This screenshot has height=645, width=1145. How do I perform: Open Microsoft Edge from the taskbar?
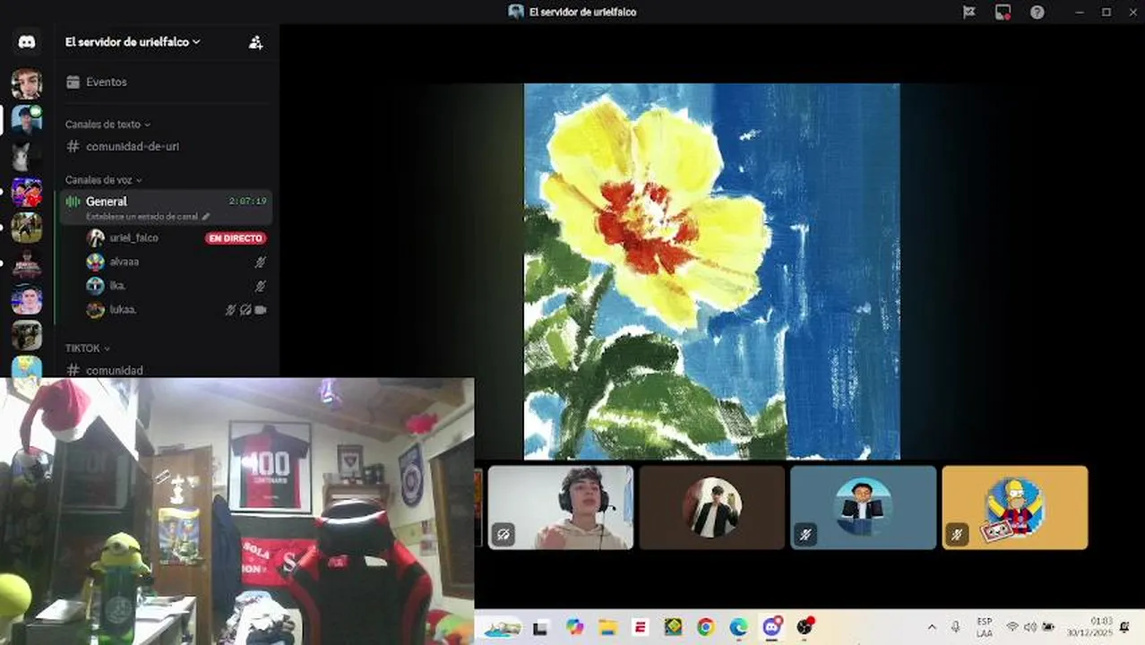tap(738, 627)
